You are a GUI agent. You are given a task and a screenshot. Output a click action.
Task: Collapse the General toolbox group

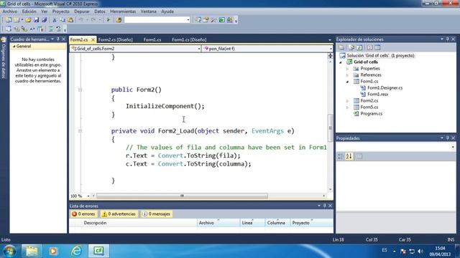pyautogui.click(x=14, y=46)
